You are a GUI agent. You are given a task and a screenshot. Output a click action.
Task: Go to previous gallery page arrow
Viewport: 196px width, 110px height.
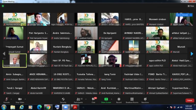coord(4,54)
